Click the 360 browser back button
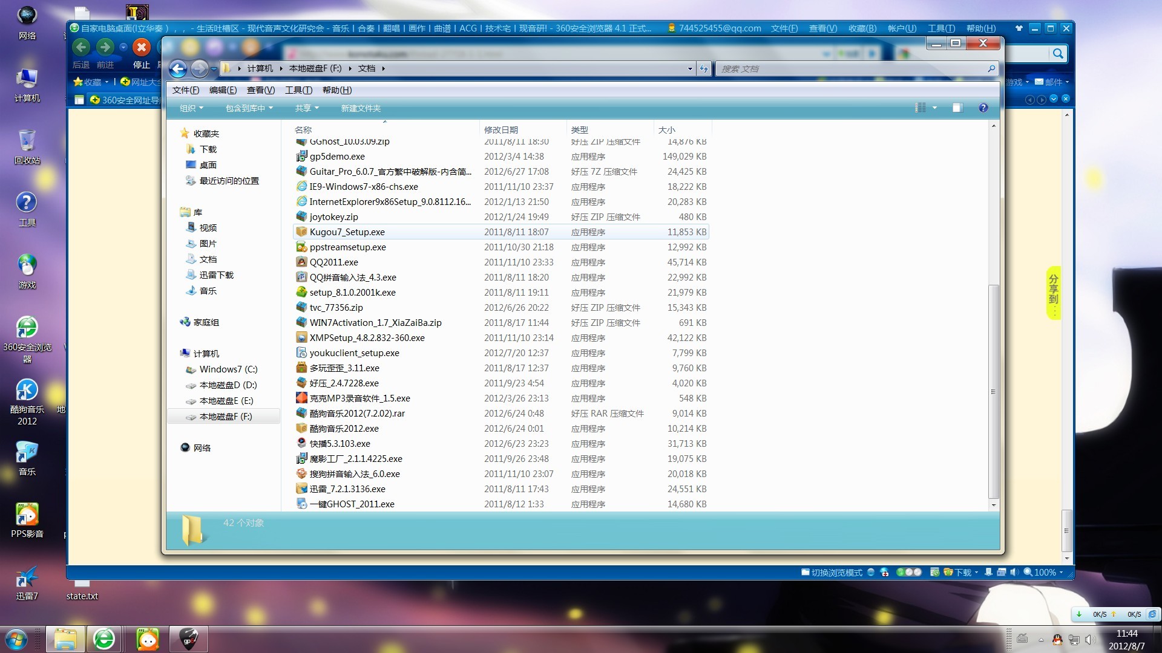1162x653 pixels. click(81, 47)
